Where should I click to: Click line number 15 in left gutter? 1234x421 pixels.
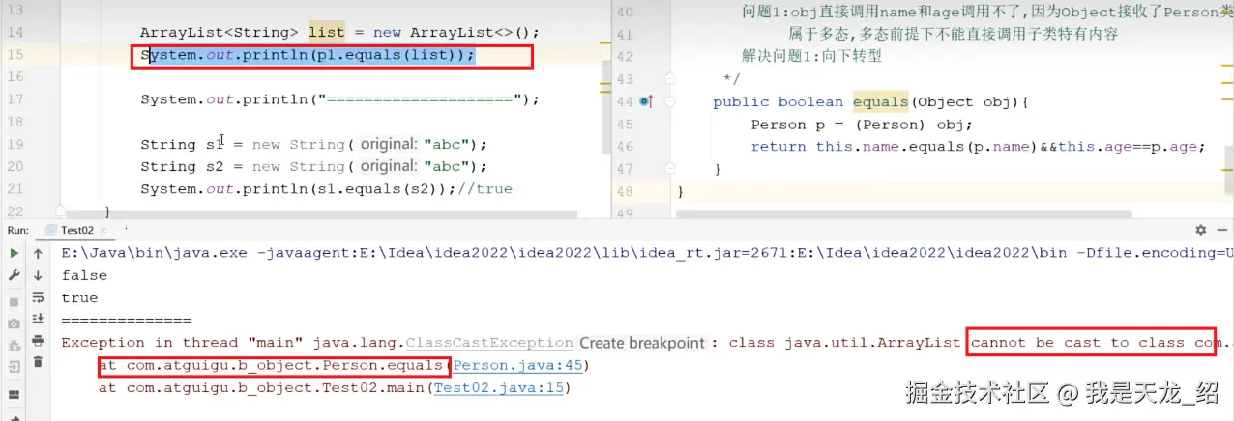coord(14,55)
